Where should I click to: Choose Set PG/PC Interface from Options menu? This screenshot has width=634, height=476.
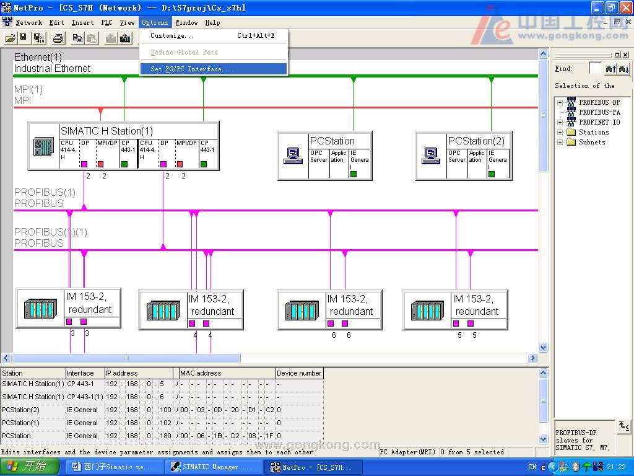click(x=214, y=69)
